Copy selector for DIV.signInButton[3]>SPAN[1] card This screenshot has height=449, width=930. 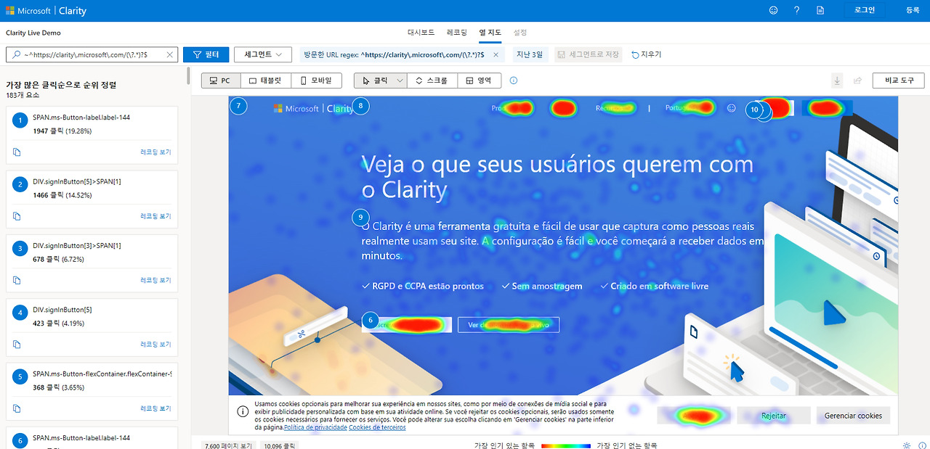(x=17, y=280)
